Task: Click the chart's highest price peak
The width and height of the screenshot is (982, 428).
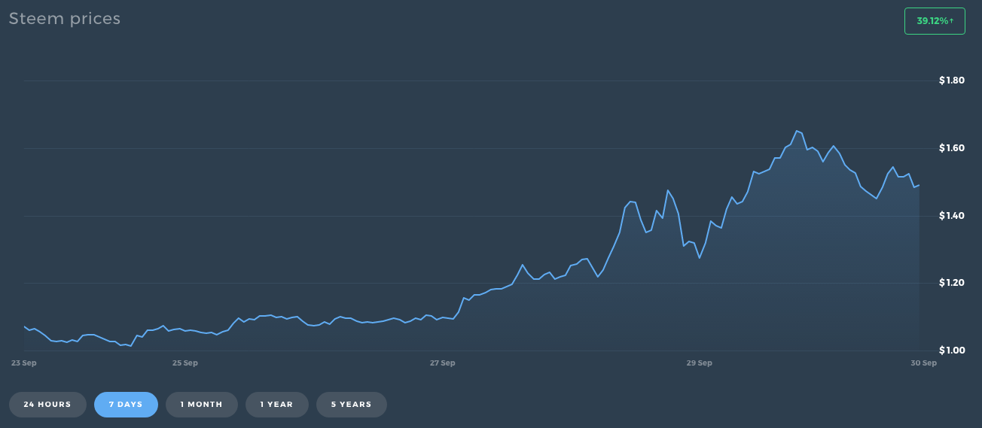Action: tap(797, 131)
